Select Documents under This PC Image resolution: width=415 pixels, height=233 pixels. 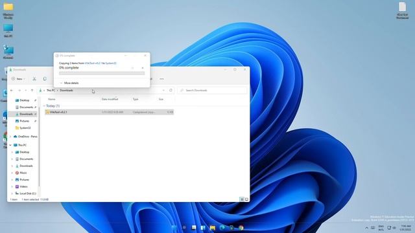click(x=24, y=159)
